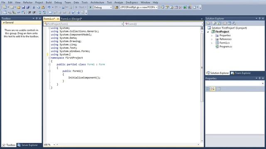
Task: Open the DevExpress menu
Action: tap(132, 2)
